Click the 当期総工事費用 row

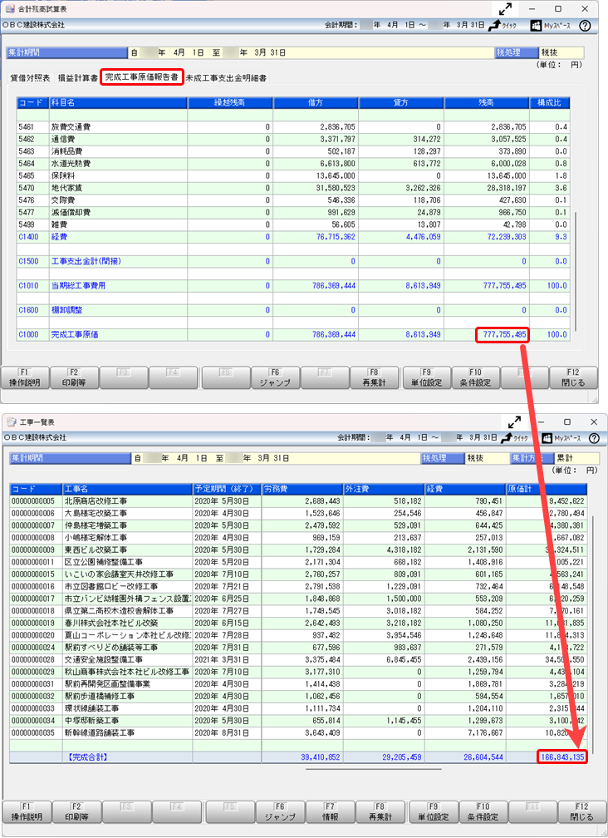coord(293,286)
